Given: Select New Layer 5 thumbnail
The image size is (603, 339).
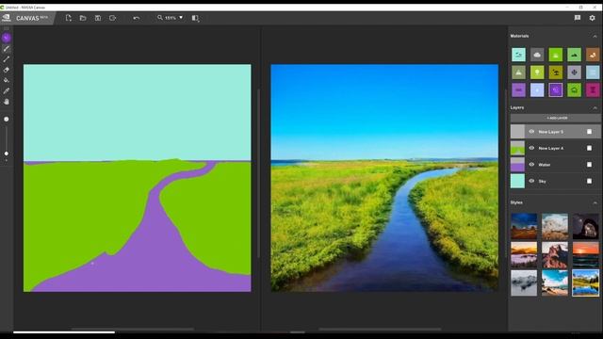Looking at the screenshot, I should tap(517, 132).
